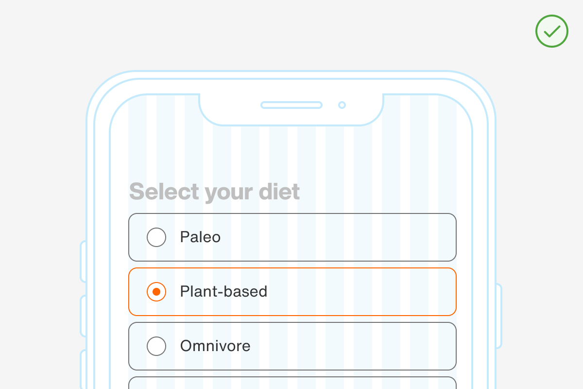Image resolution: width=583 pixels, height=389 pixels.
Task: Click the phone's front camera dot
Action: click(342, 105)
